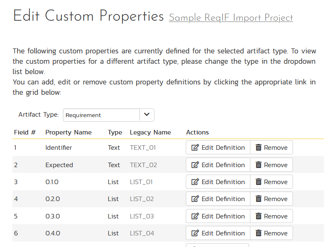The width and height of the screenshot is (329, 247).
Task: Click the Field # column header
Action: click(x=25, y=132)
